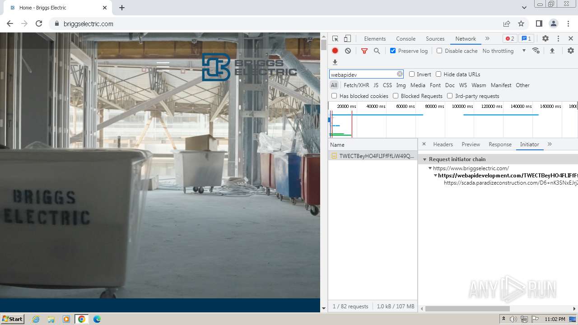Image resolution: width=578 pixels, height=325 pixels.
Task: Toggle the network filter funnel icon
Action: coord(364,51)
